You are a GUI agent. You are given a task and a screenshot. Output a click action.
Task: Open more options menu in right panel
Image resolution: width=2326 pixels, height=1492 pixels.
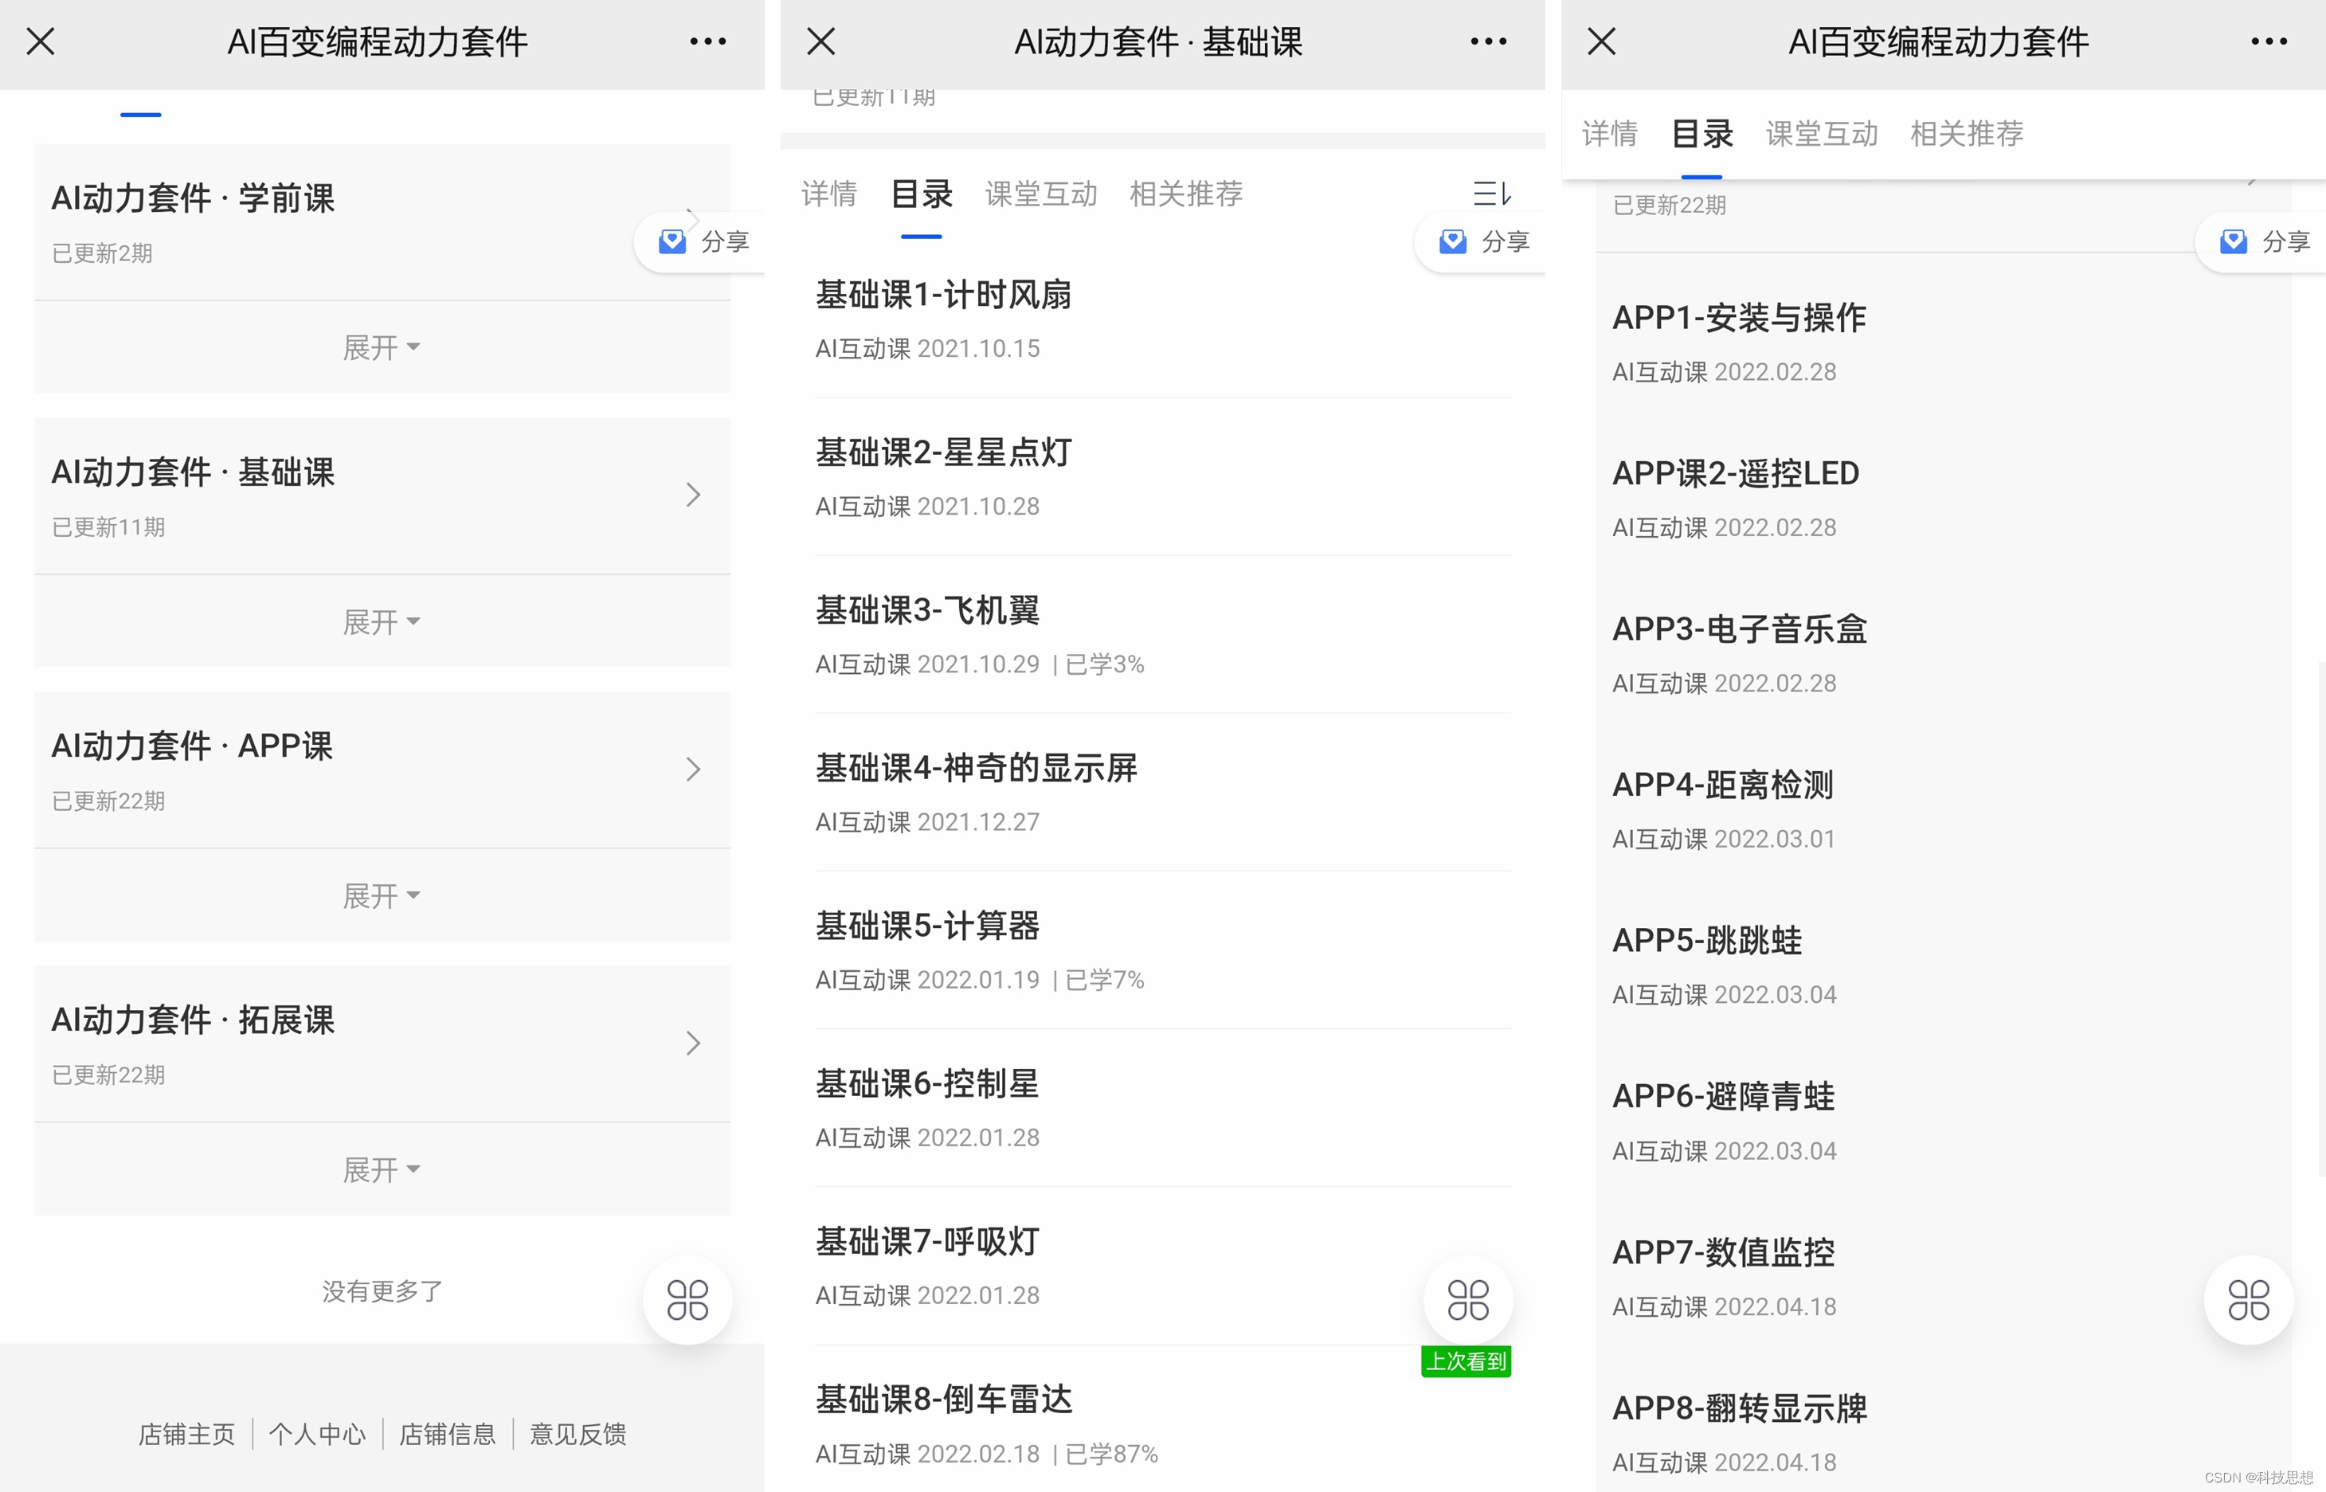click(2269, 41)
